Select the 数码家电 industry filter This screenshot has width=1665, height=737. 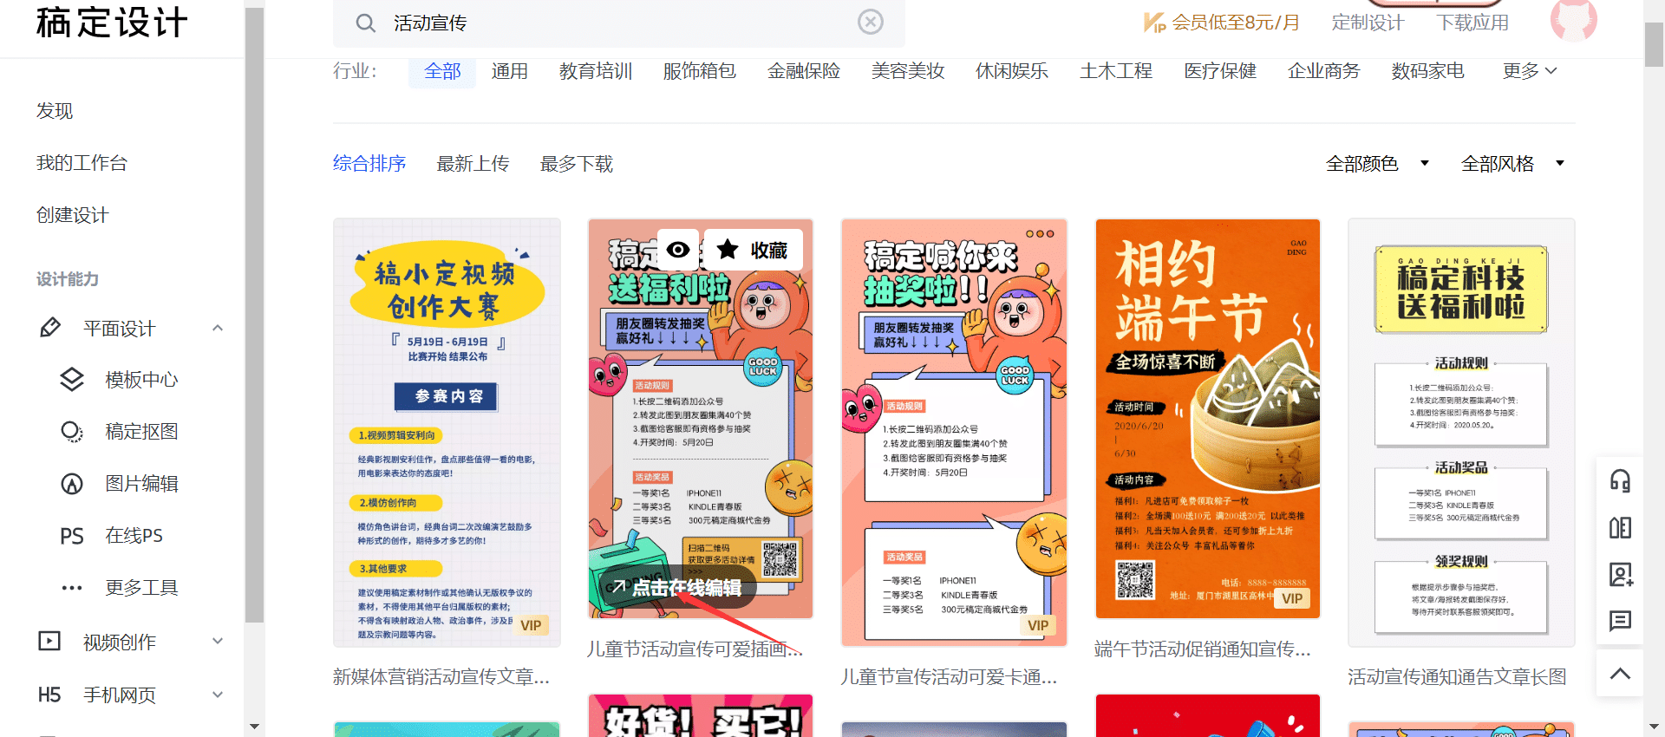point(1427,70)
